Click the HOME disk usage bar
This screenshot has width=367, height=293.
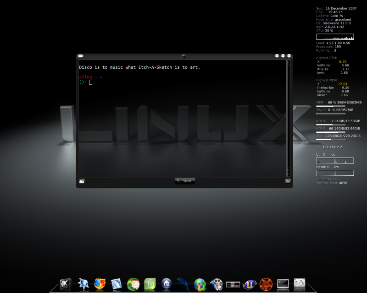(331, 132)
